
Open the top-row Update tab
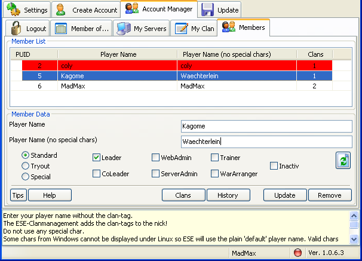[220, 10]
